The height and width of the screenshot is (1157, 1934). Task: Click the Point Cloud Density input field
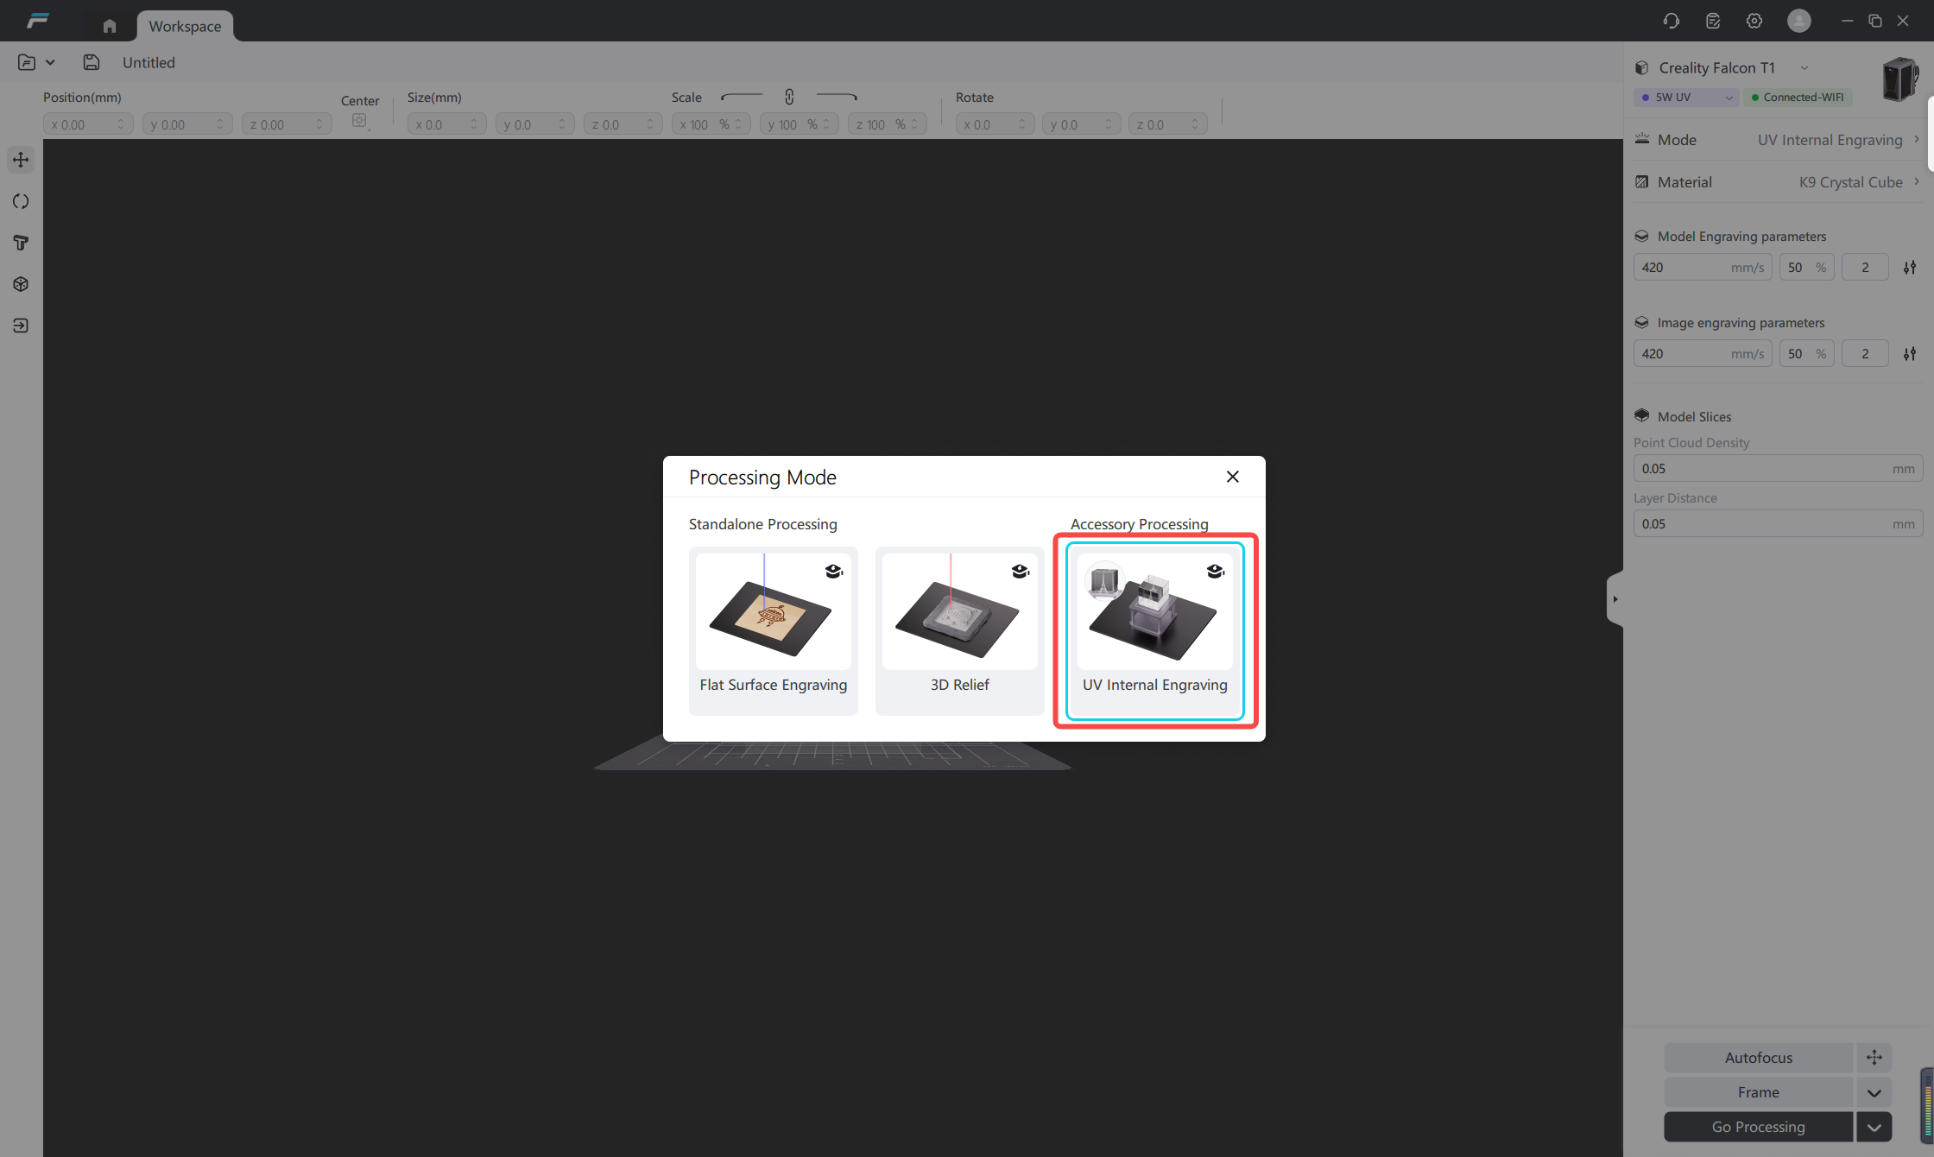[x=1778, y=469]
